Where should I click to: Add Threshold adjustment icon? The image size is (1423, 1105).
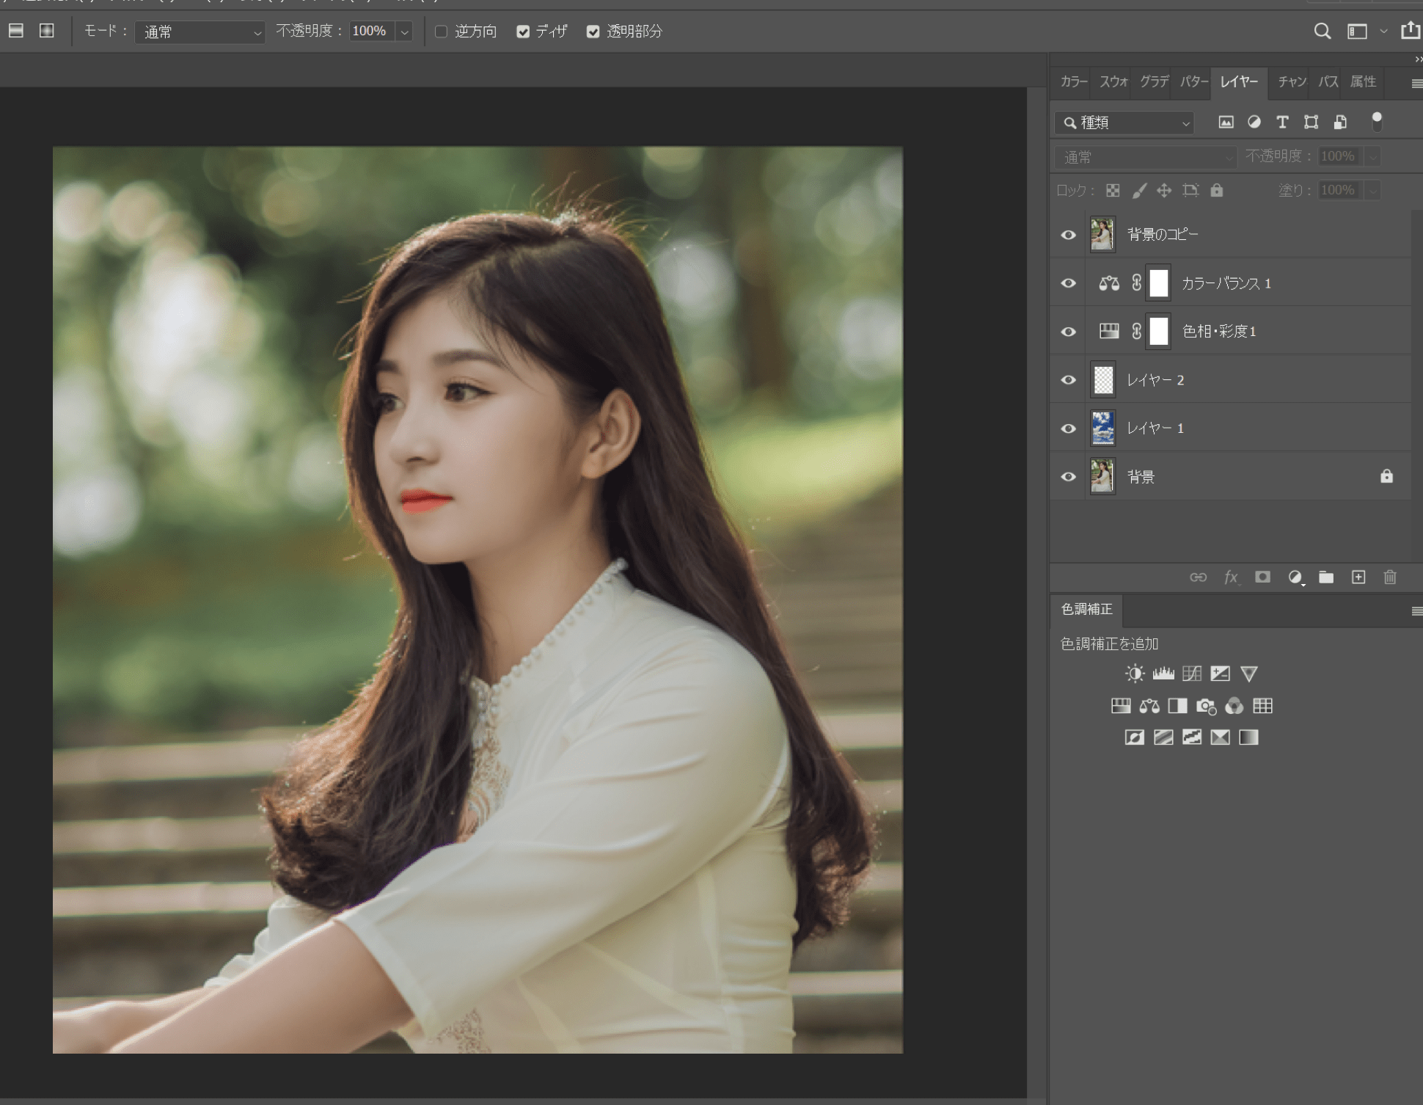[1192, 737]
